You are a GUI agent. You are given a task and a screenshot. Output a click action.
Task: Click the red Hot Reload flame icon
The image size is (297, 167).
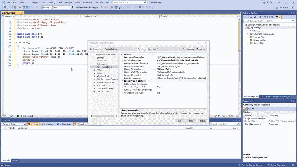point(106,7)
